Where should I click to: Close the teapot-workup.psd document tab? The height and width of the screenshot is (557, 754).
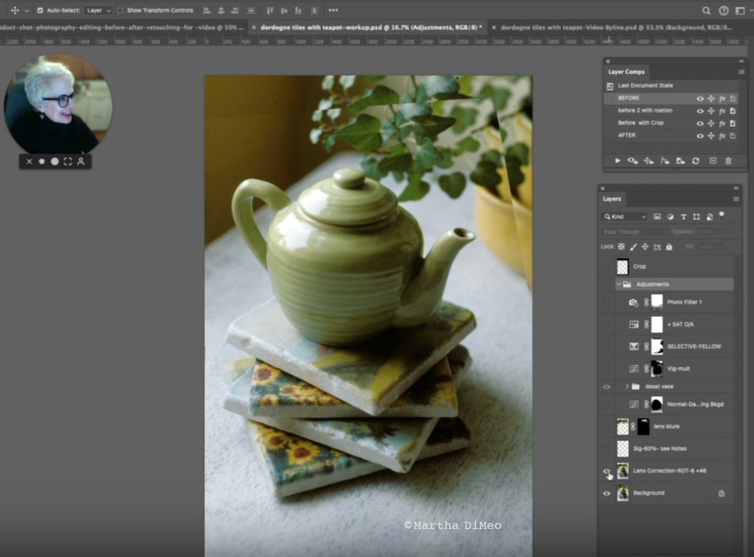tap(254, 28)
